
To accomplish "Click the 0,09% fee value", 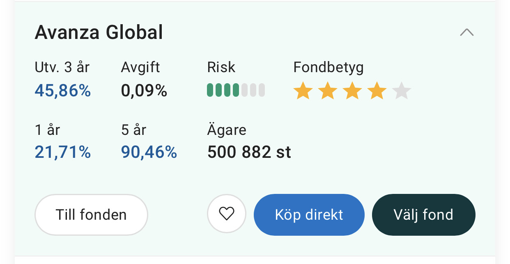I will pos(144,91).
